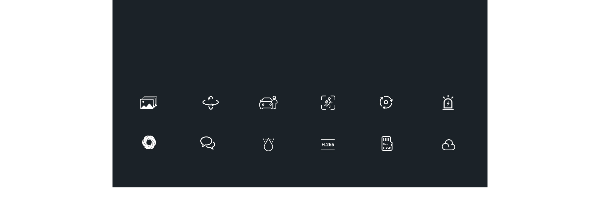
Task: Select the 360-degree rotation icon
Action: pos(211,102)
